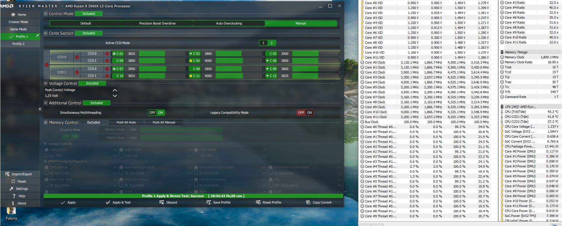
Task: Click the star icon on core C 07
Action: 114,69
